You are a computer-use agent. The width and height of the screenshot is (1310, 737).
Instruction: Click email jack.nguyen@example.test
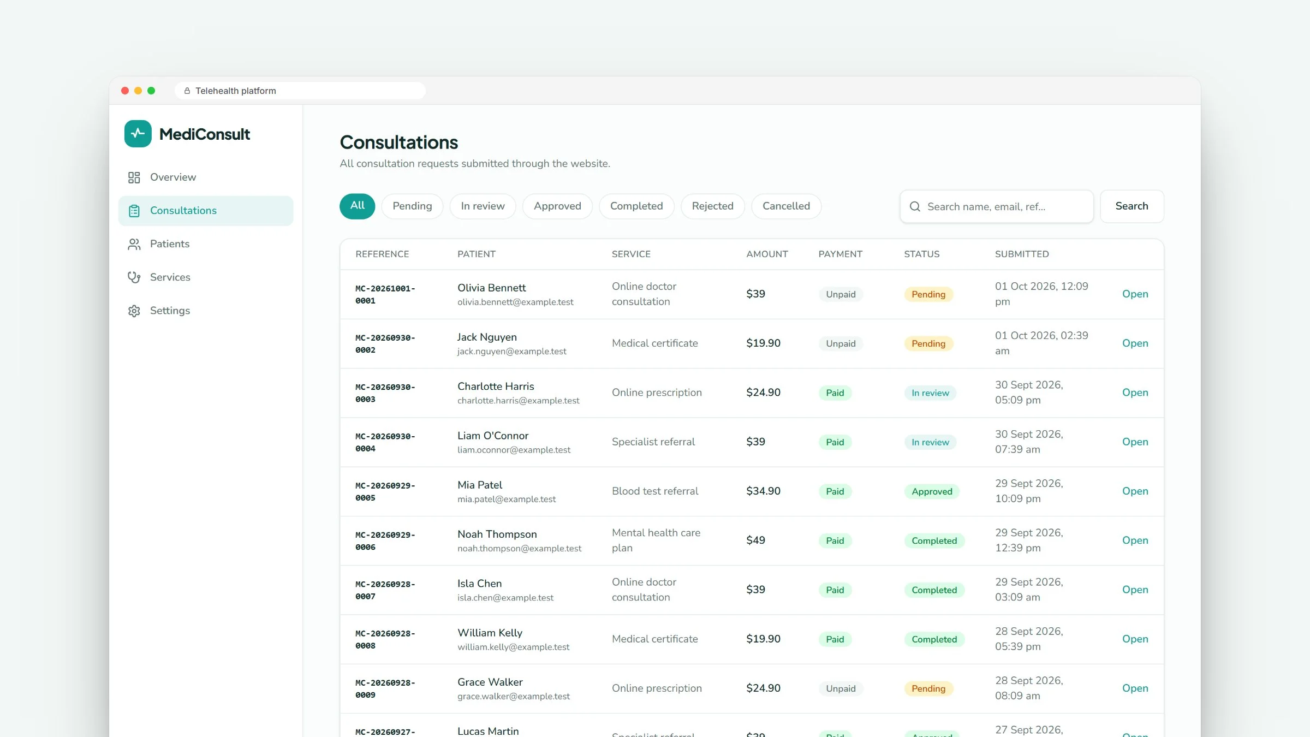point(511,352)
